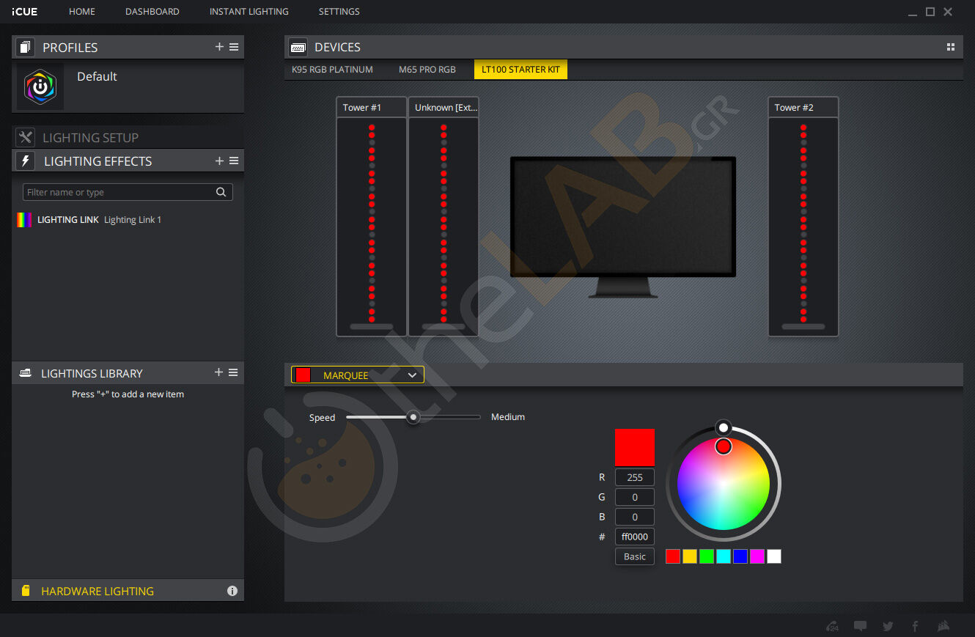Click the 24/7 support icon
The width and height of the screenshot is (975, 637).
[832, 626]
